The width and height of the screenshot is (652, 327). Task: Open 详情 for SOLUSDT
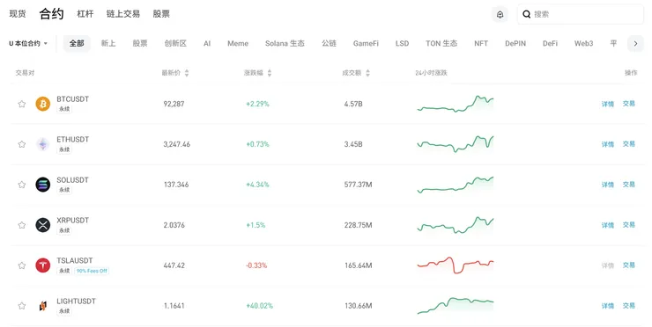pyautogui.click(x=608, y=185)
